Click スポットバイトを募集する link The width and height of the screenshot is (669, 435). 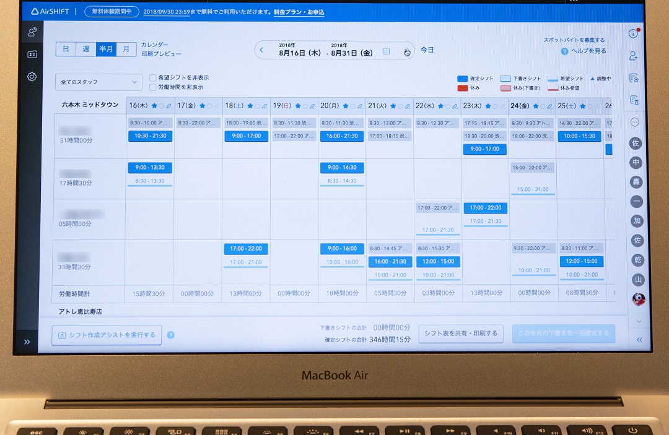pyautogui.click(x=574, y=40)
